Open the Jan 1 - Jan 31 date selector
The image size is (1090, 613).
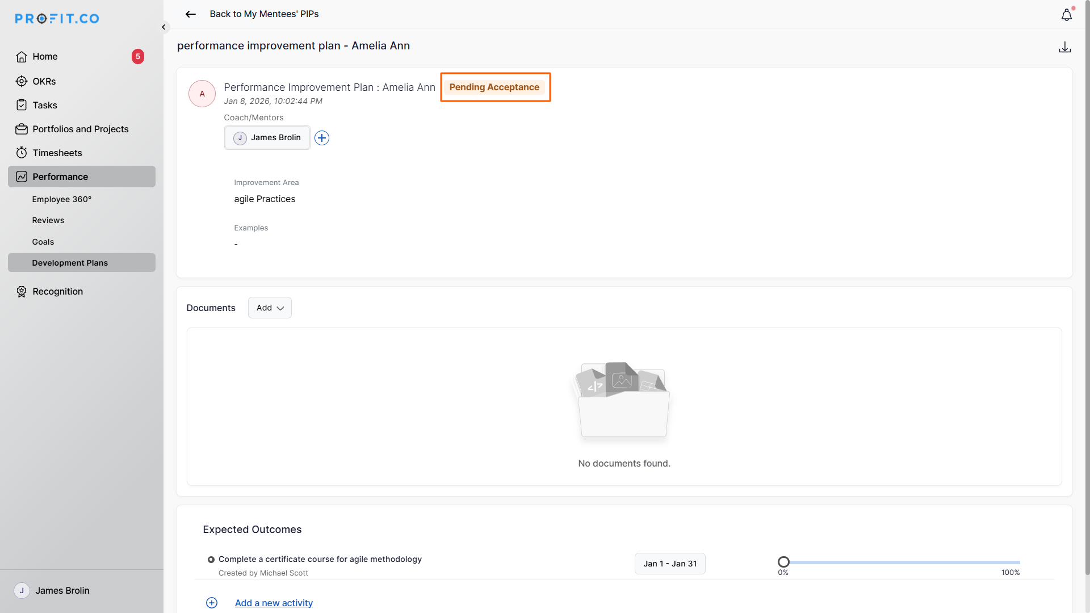[x=670, y=564]
